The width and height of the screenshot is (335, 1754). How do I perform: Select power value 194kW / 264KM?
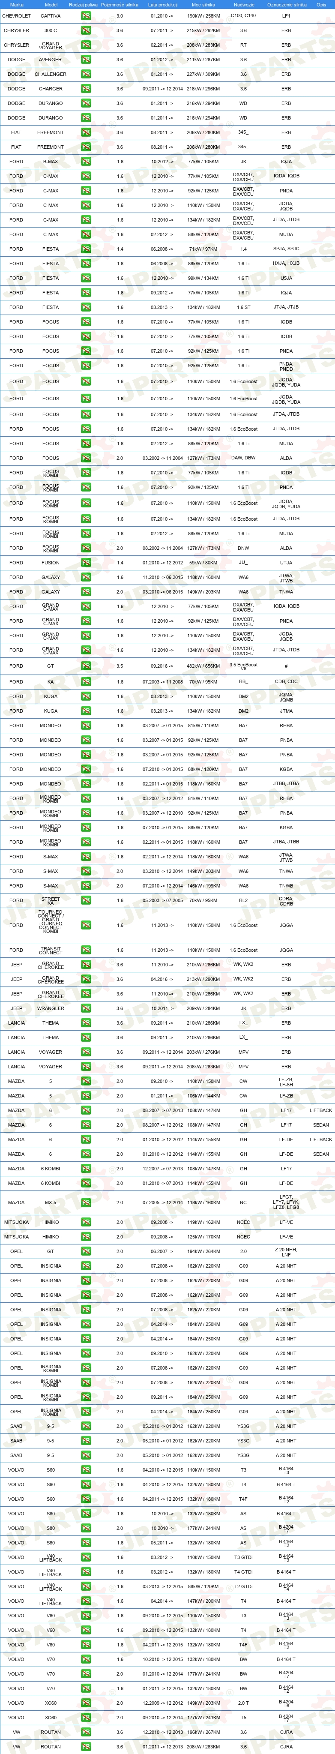(203, 1251)
